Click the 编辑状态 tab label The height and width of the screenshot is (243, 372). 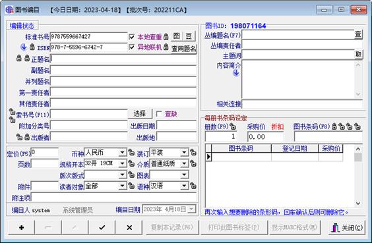pyautogui.click(x=22, y=26)
